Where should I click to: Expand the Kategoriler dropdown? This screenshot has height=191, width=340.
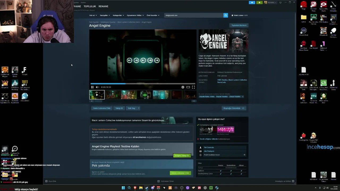[118, 15]
